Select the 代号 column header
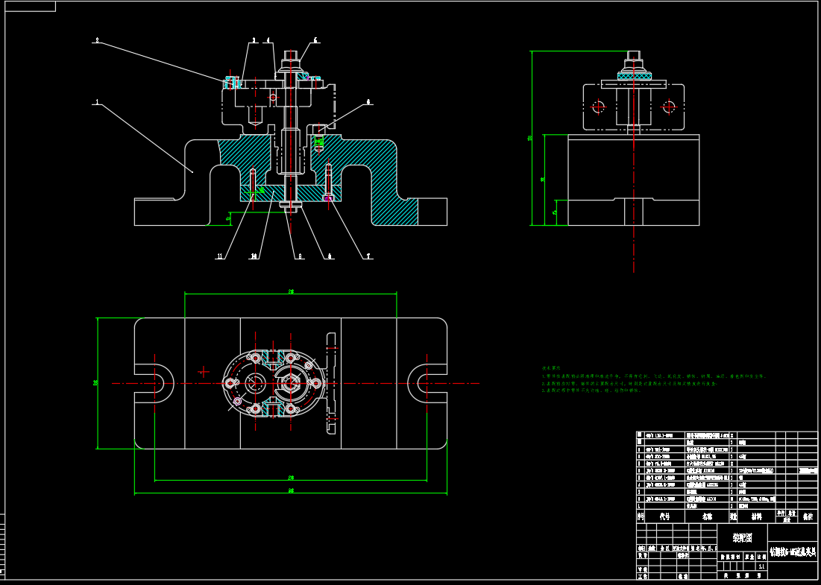The height and width of the screenshot is (585, 821). coord(666,516)
